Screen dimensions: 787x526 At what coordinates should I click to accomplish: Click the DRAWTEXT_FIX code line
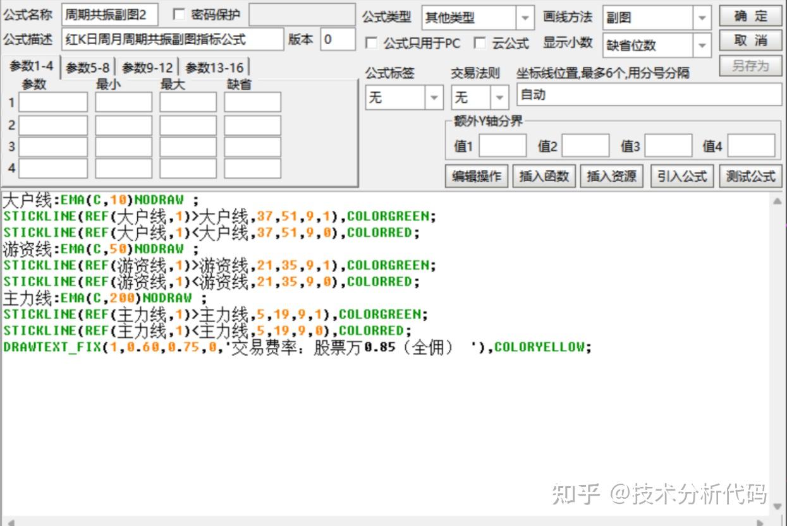click(x=297, y=347)
